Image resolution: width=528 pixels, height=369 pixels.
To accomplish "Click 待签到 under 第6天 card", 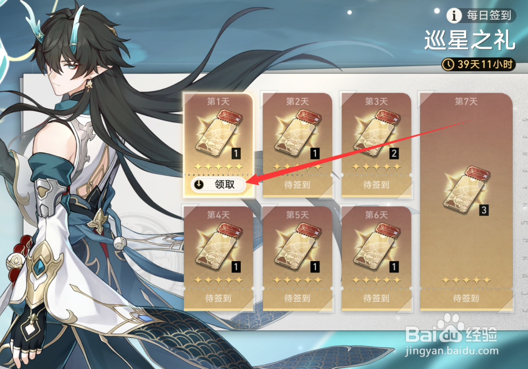I will [377, 298].
